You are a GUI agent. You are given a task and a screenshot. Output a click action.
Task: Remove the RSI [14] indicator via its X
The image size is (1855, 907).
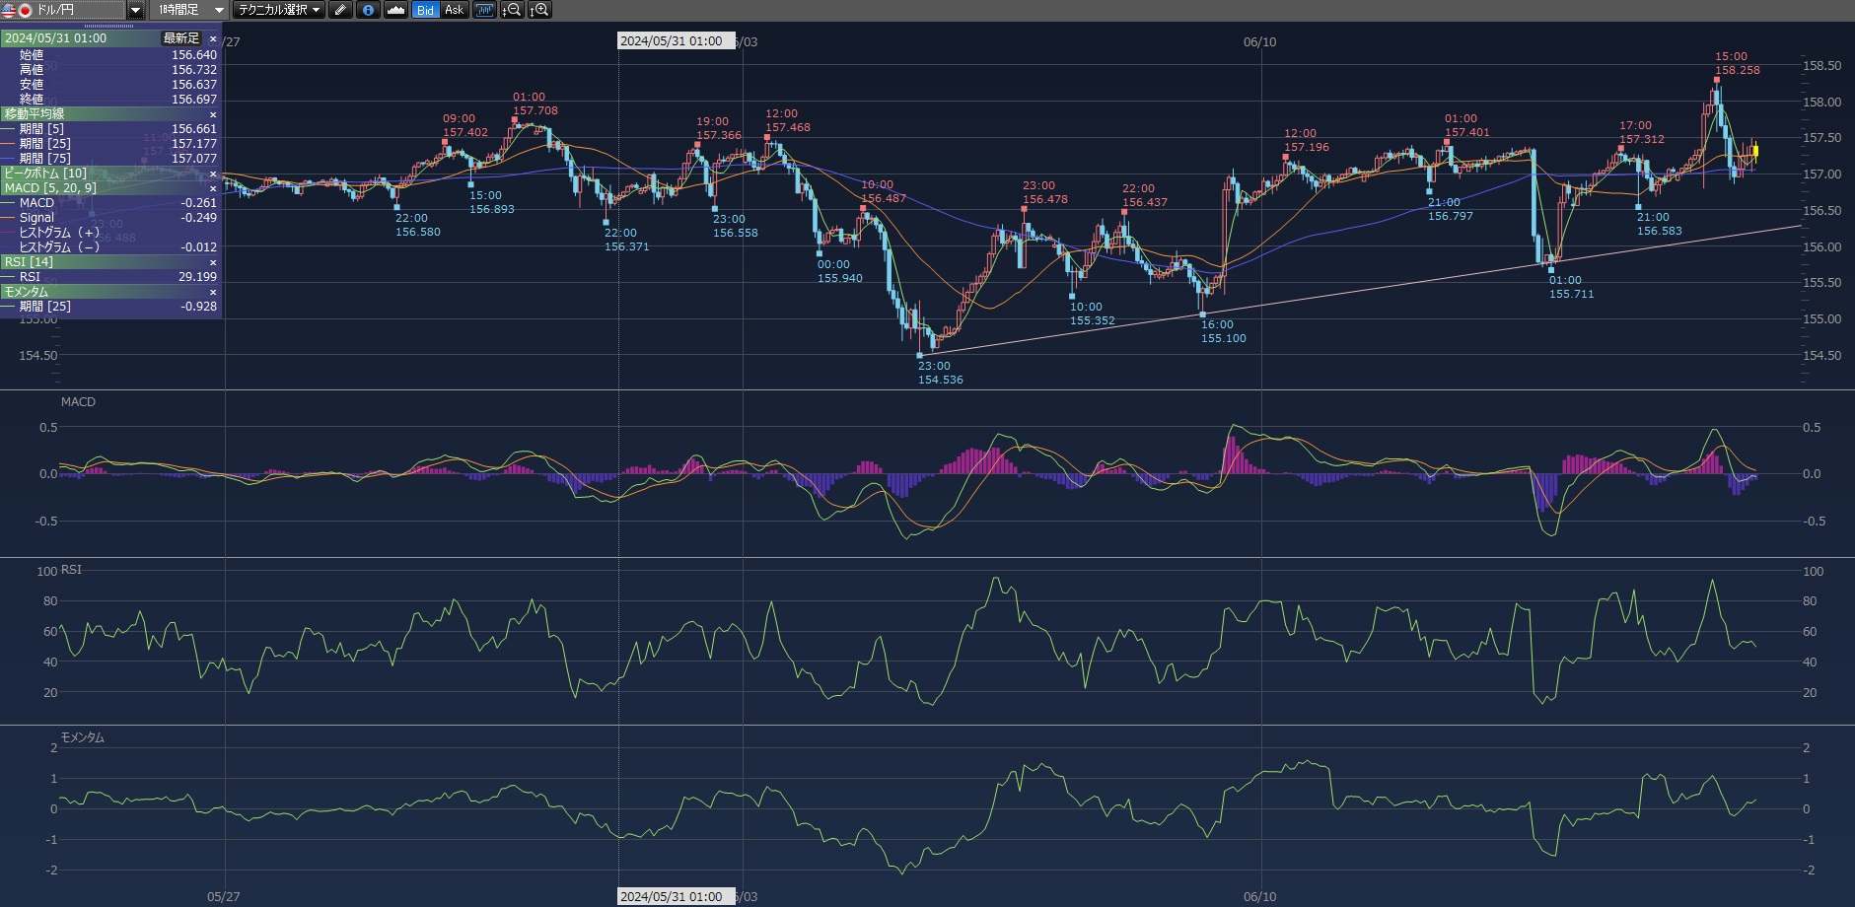point(213,262)
